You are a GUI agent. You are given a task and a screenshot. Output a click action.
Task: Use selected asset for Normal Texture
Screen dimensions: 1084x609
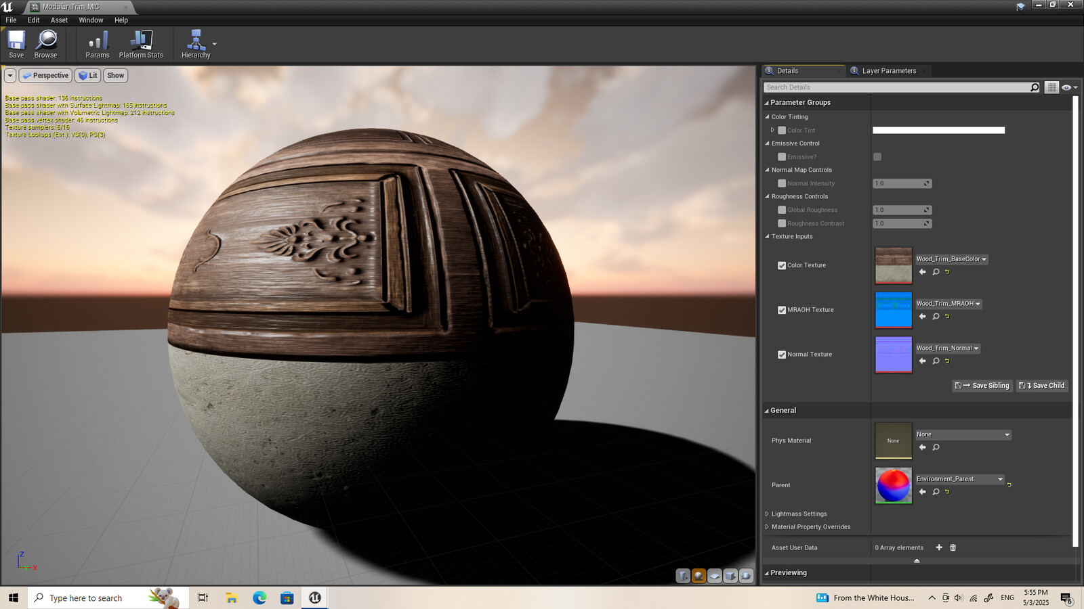pos(922,361)
